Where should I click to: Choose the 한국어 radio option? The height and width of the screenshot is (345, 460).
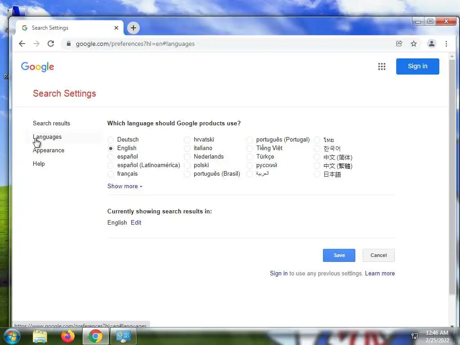pyautogui.click(x=317, y=148)
